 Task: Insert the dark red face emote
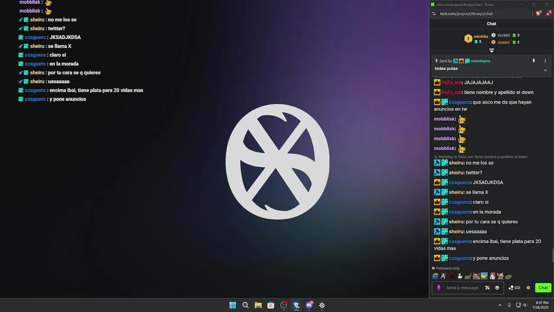(x=452, y=276)
